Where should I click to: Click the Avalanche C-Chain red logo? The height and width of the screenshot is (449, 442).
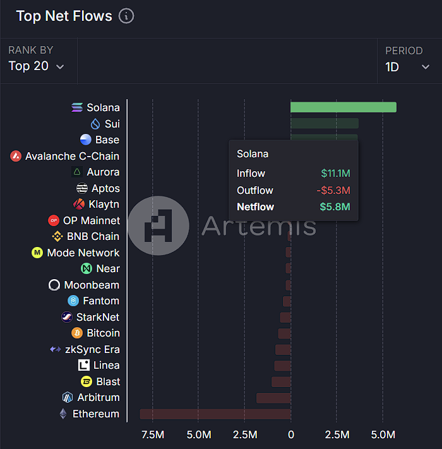(x=16, y=156)
